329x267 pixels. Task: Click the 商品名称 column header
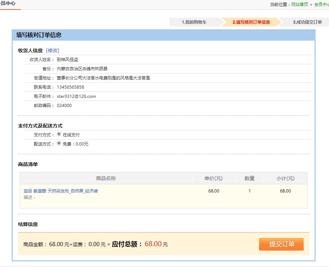pos(106,178)
